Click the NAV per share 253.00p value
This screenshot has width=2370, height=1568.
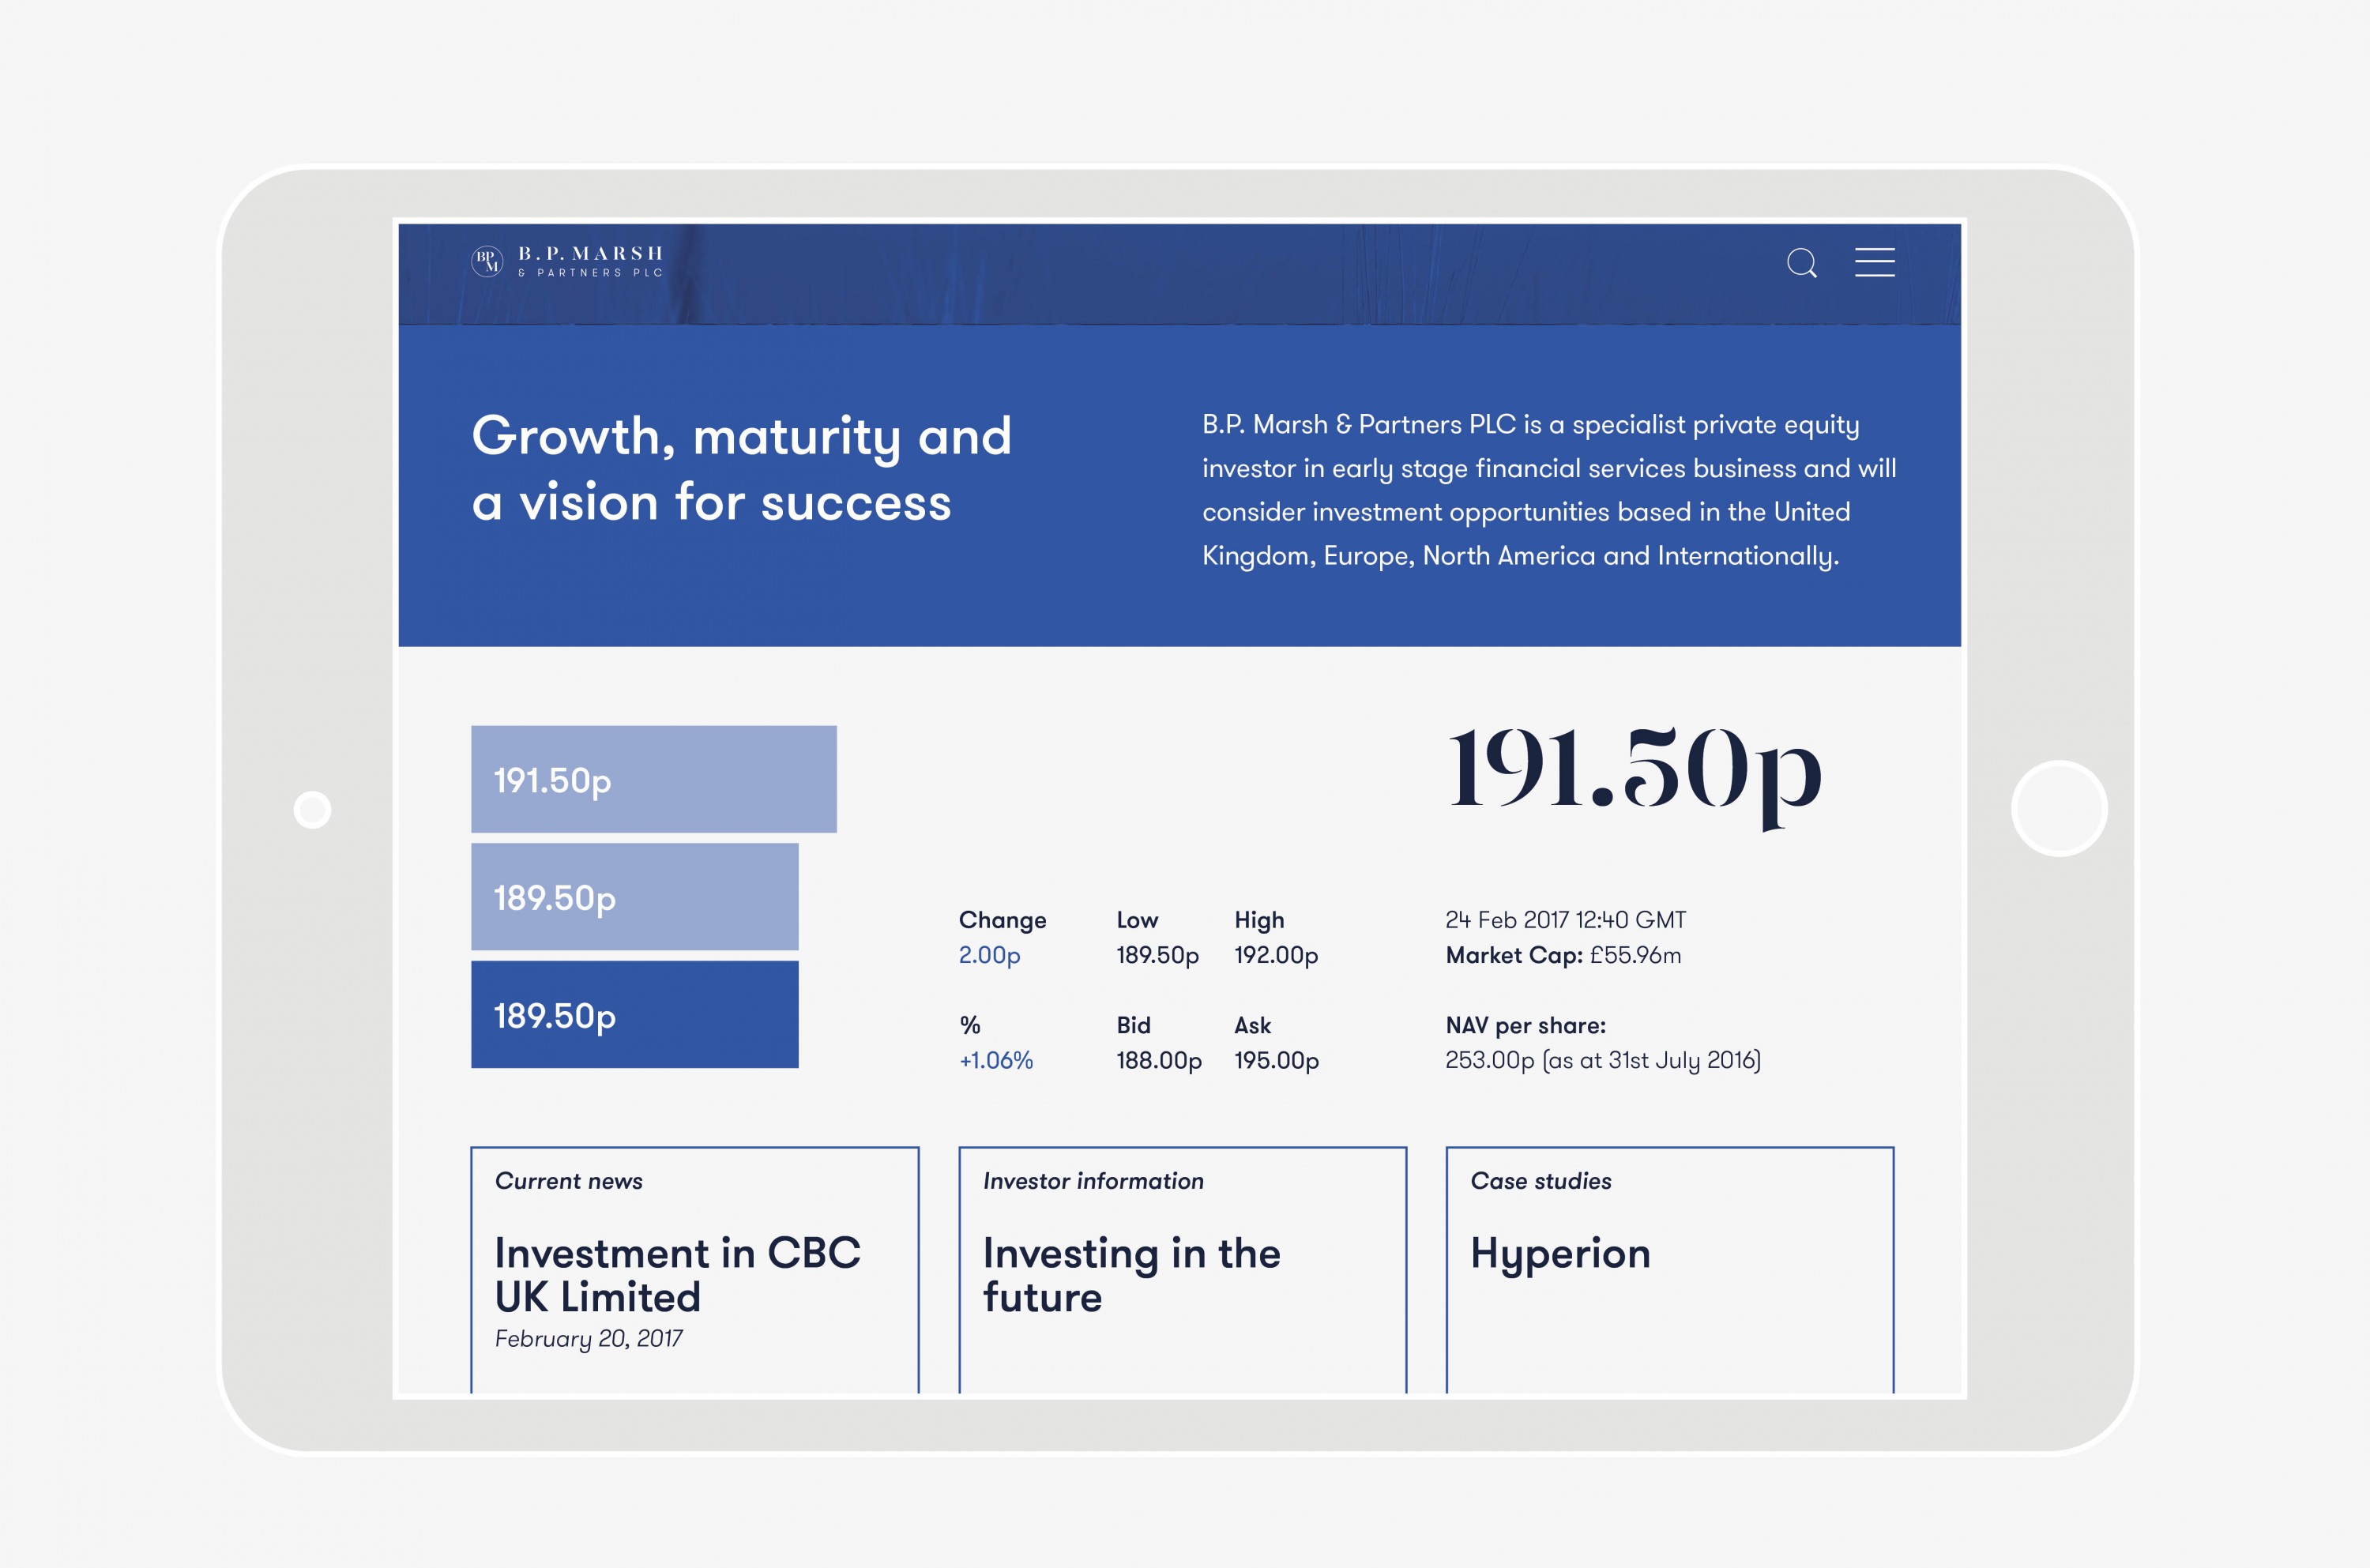point(1603,1060)
